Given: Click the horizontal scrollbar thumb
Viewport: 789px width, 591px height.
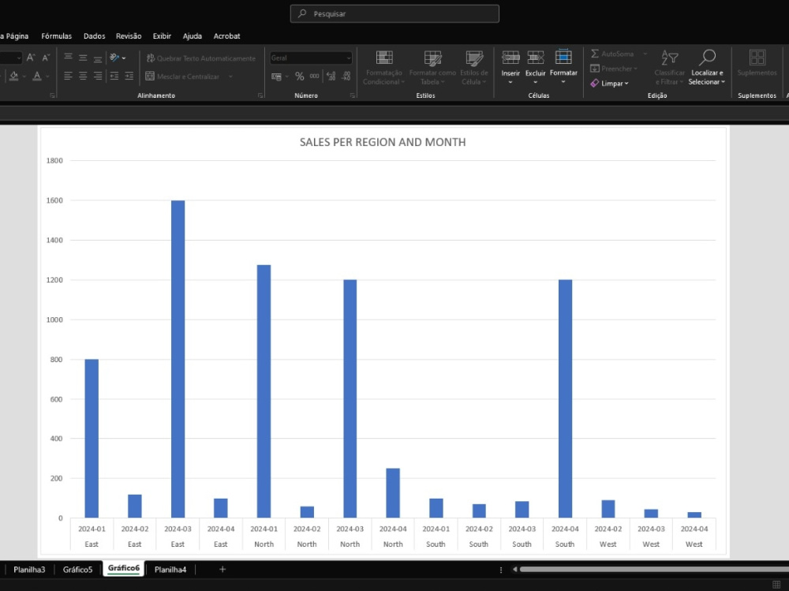Looking at the screenshot, I should (x=654, y=570).
